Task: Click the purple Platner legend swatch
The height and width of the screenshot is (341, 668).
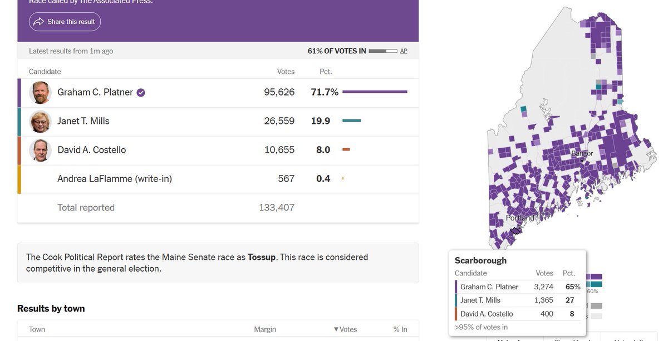Action: tap(596, 277)
